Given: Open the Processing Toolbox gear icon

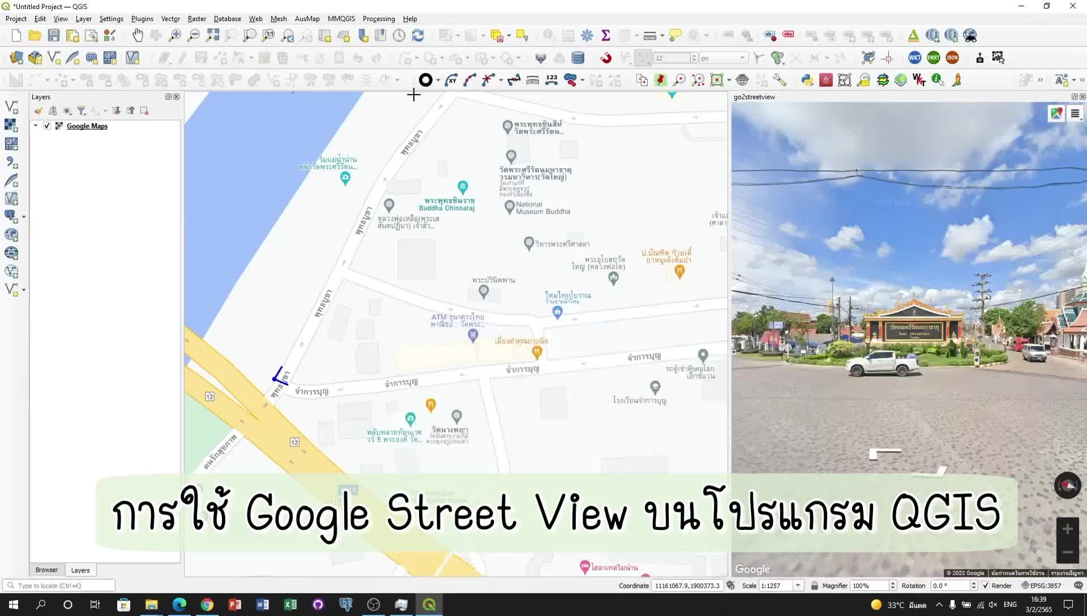Looking at the screenshot, I should tap(587, 36).
